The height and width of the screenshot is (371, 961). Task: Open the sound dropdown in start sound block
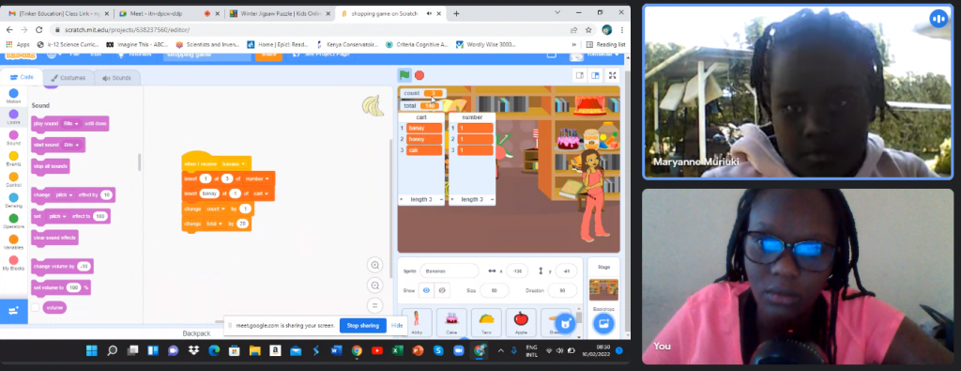70,145
